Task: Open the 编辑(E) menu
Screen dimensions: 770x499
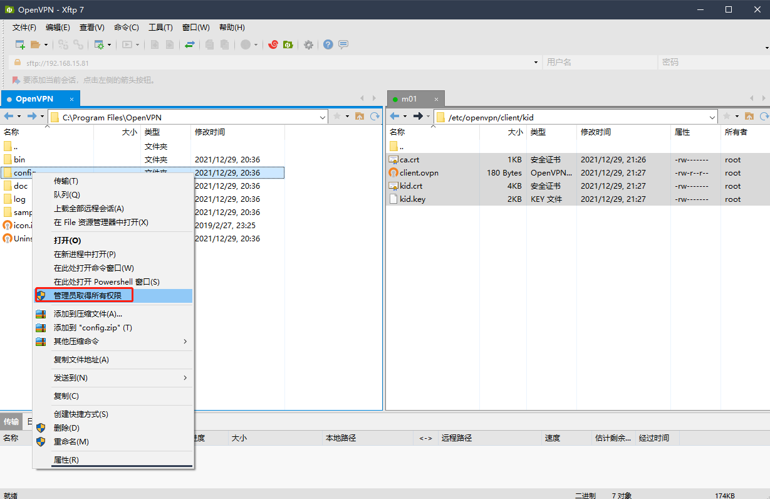Action: [x=58, y=28]
